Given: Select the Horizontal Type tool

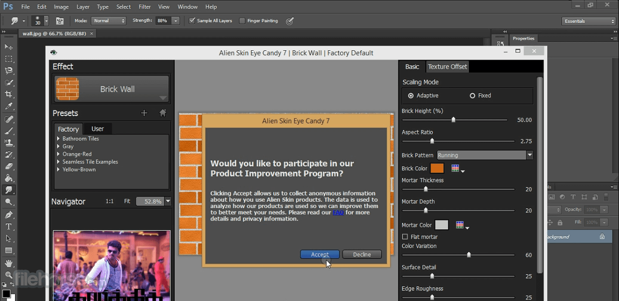Looking at the screenshot, I should [9, 227].
